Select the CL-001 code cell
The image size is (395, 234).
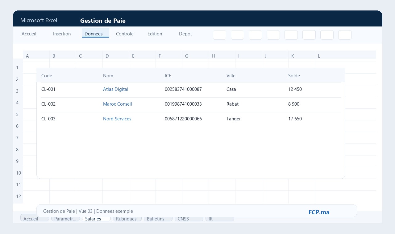(48, 89)
